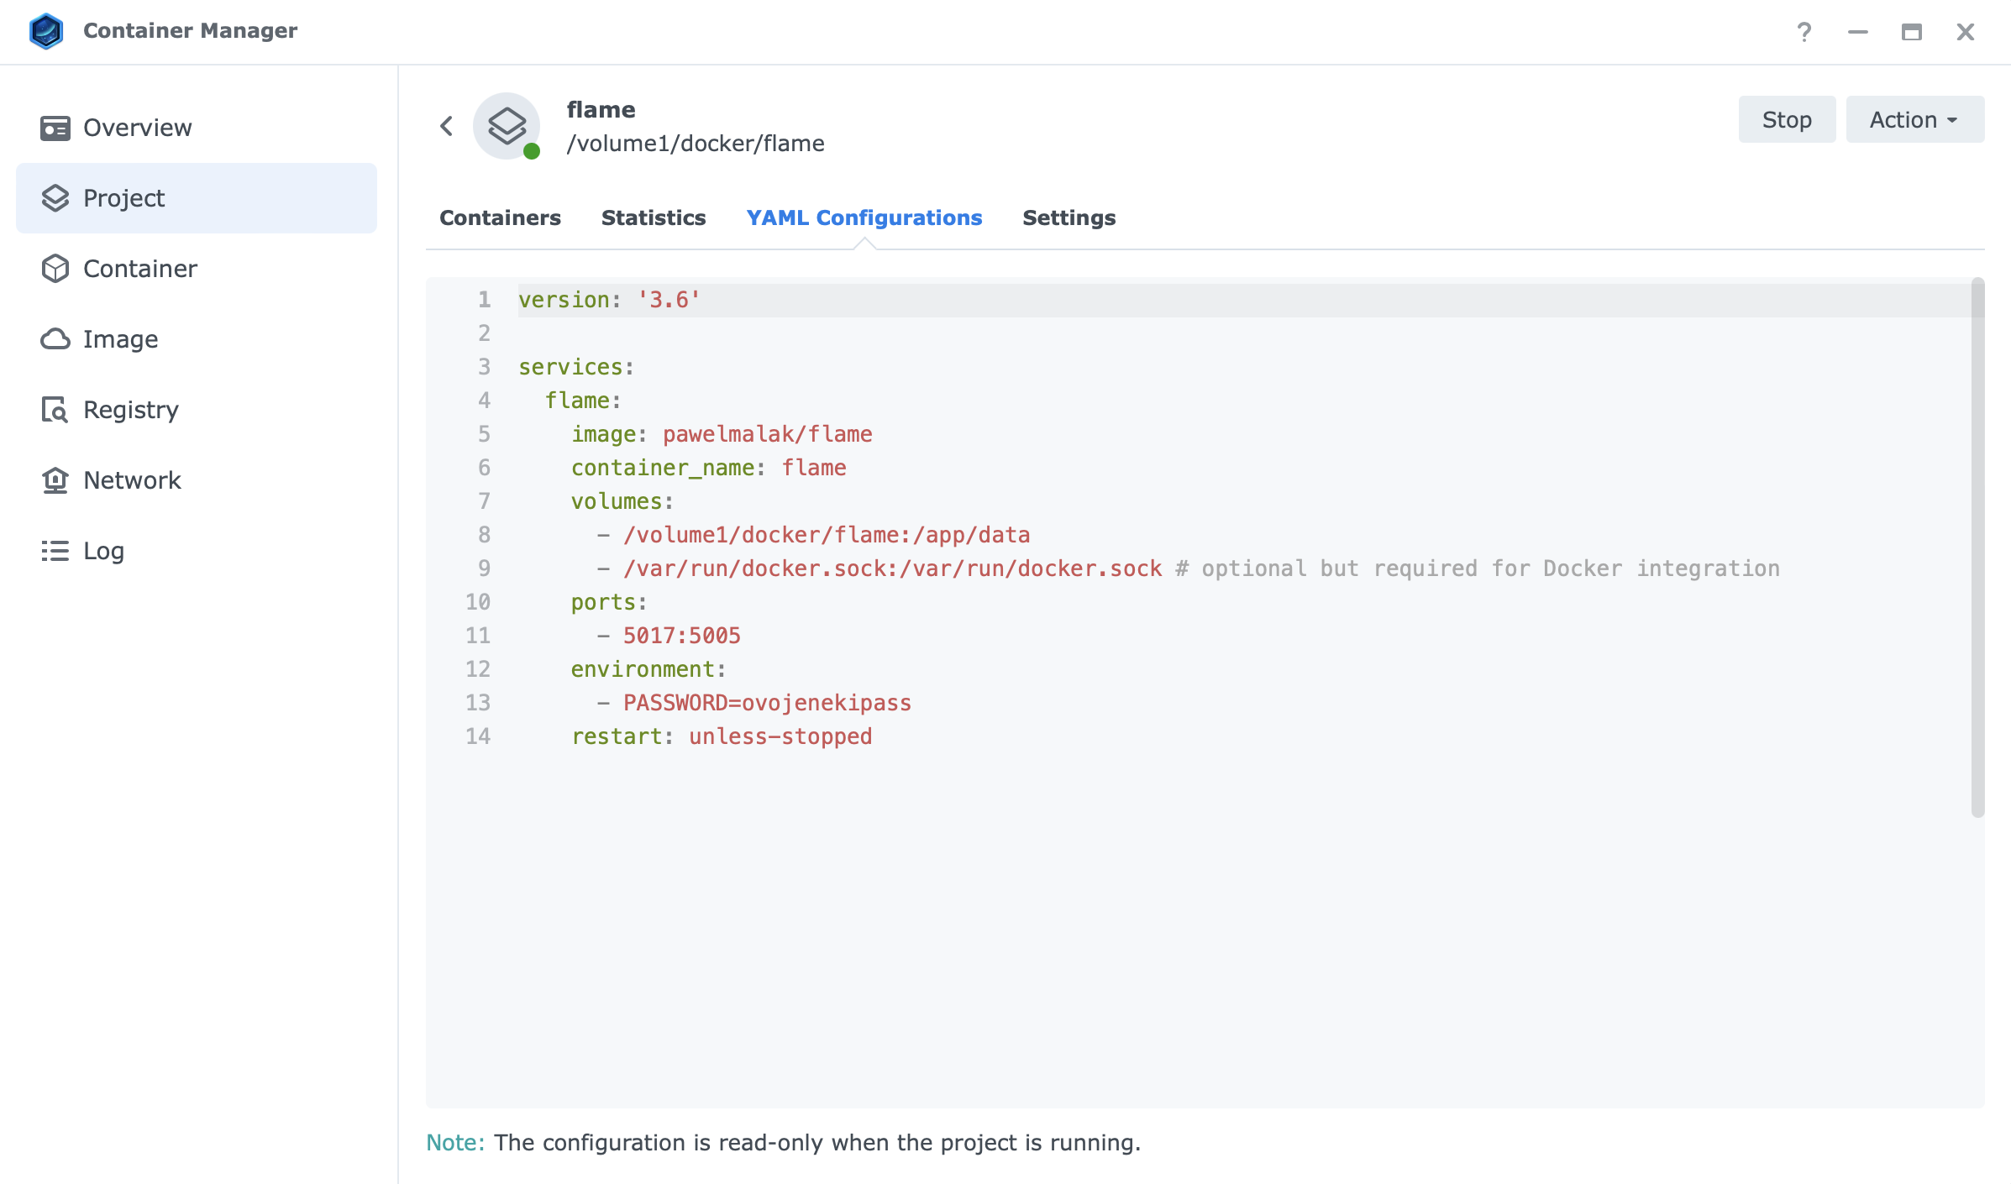This screenshot has width=2011, height=1184.
Task: Open Registry section in sidebar
Action: (x=197, y=410)
